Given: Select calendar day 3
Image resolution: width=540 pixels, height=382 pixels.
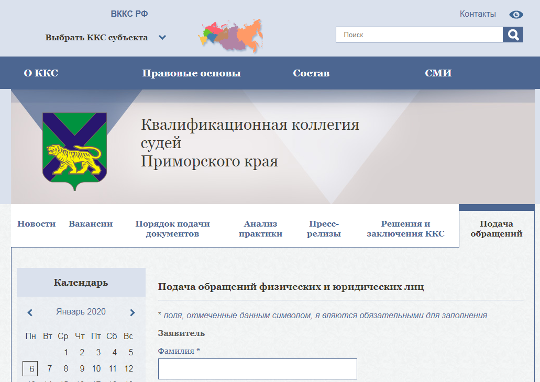Looking at the screenshot, I should click(98, 352).
